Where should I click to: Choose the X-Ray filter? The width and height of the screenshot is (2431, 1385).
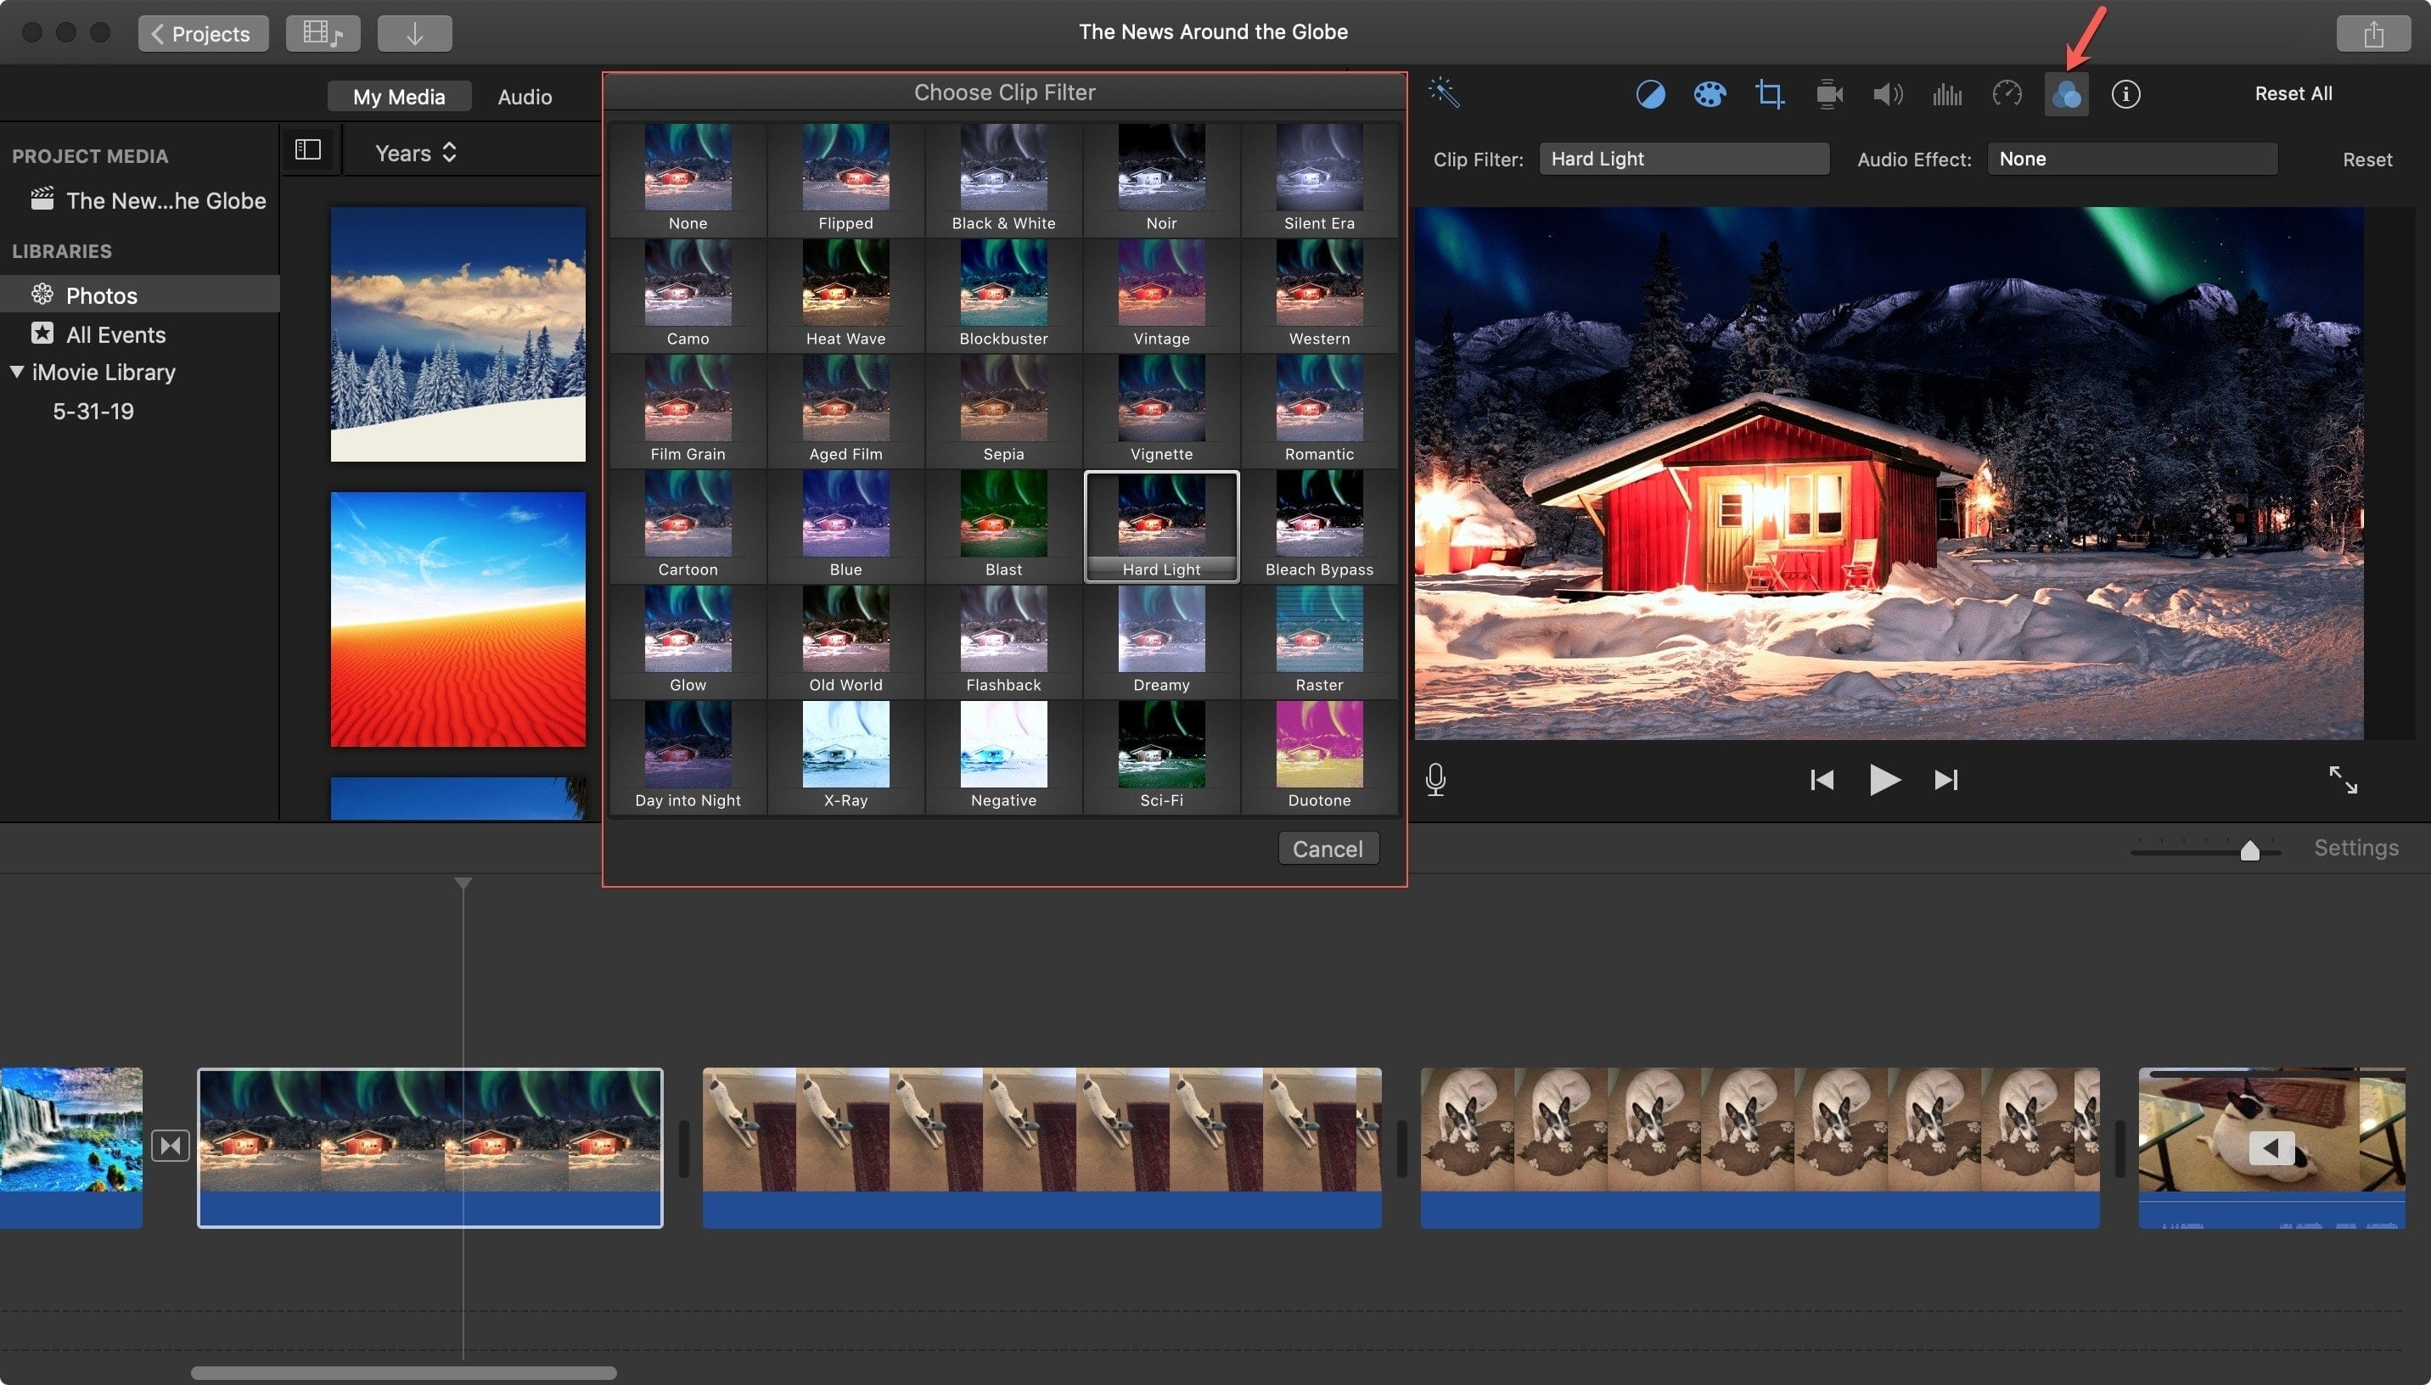(845, 756)
